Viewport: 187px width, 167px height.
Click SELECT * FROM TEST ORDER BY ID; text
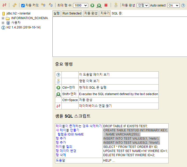(x=131, y=147)
